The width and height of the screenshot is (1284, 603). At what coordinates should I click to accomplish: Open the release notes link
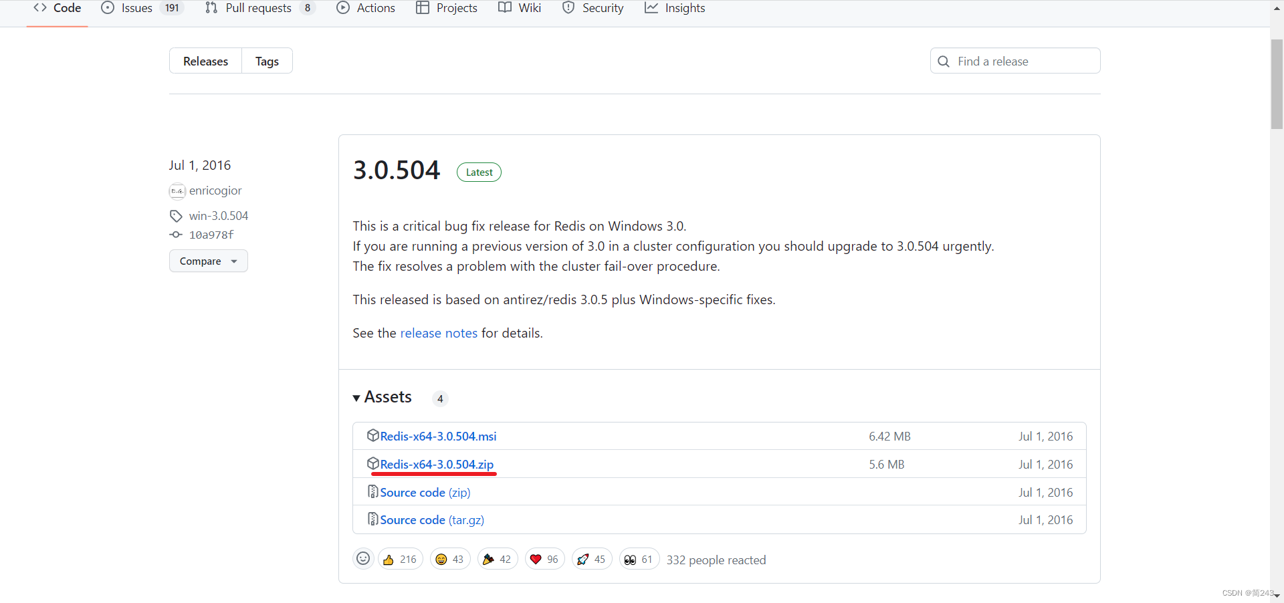click(439, 333)
